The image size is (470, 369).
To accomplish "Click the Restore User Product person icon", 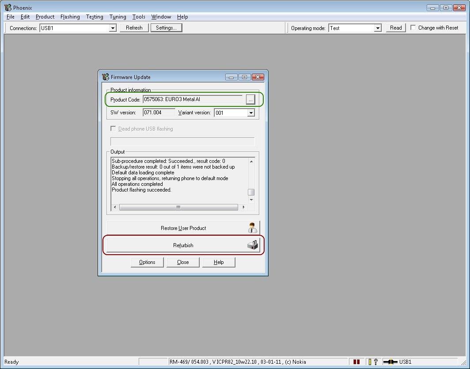I will (x=252, y=228).
